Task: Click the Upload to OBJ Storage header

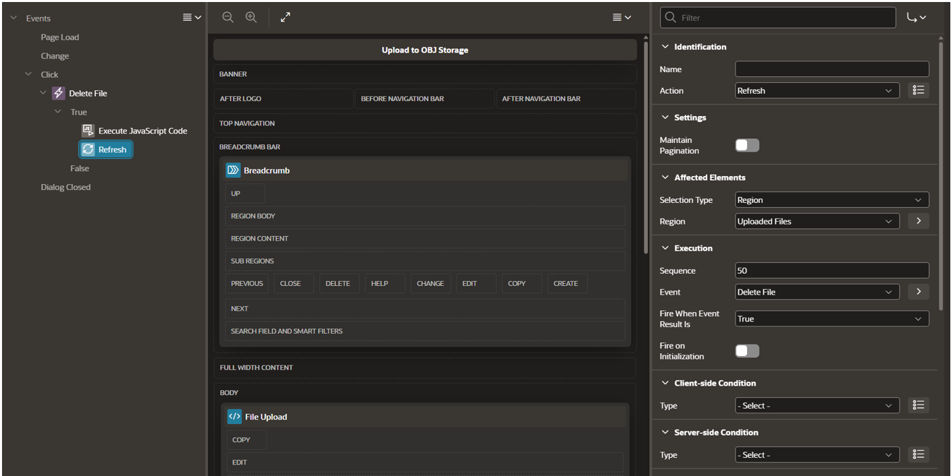Action: [x=425, y=50]
